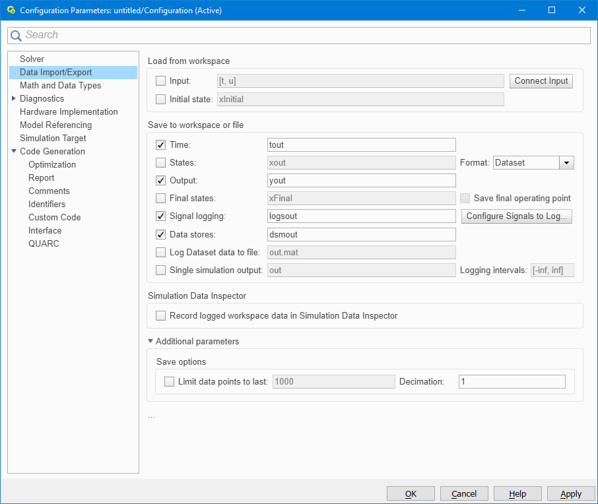Go to the Optimization page
This screenshot has width=598, height=504.
coord(52,165)
